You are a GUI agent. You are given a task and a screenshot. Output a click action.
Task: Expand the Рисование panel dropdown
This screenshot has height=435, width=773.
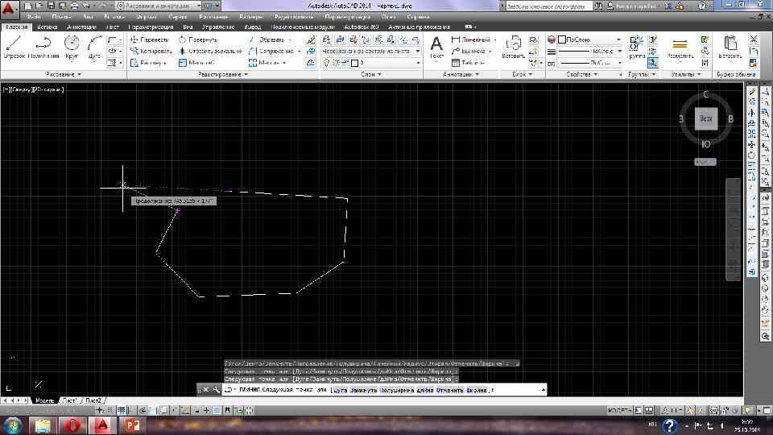pyautogui.click(x=64, y=74)
